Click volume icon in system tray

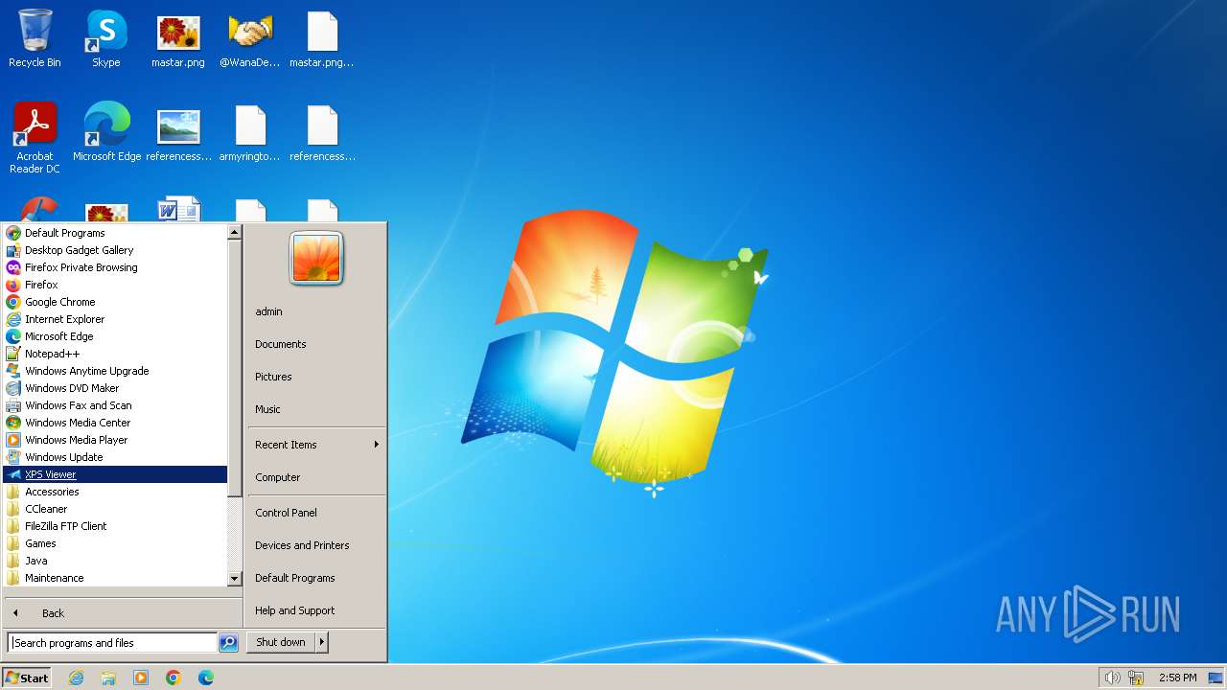1112,678
